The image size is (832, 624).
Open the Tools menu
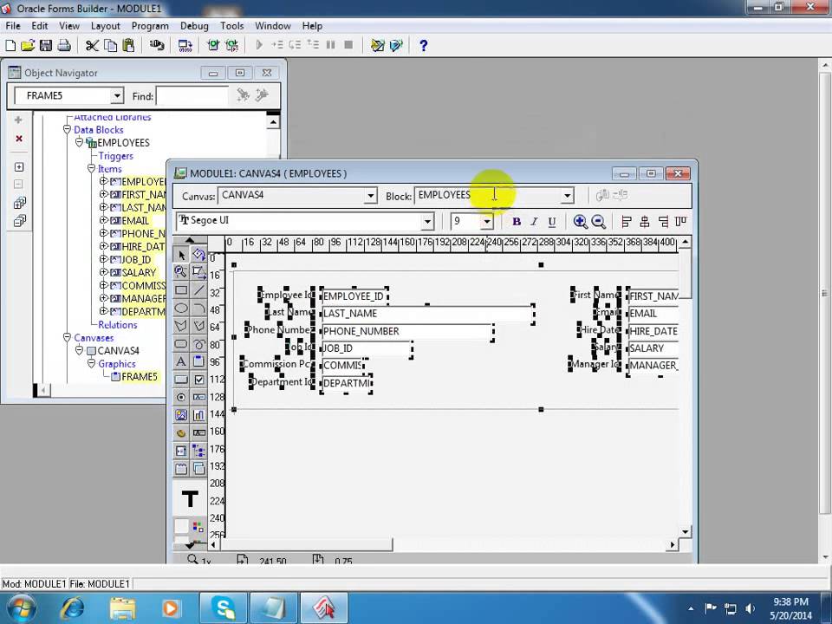tap(232, 25)
